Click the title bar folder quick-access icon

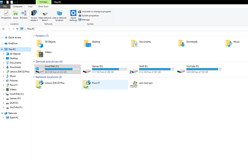coord(12,2)
